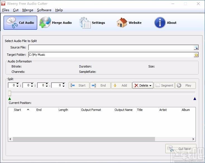Click the blue end marker triangle
Viewport: 205px width, 163px height.
[195, 99]
